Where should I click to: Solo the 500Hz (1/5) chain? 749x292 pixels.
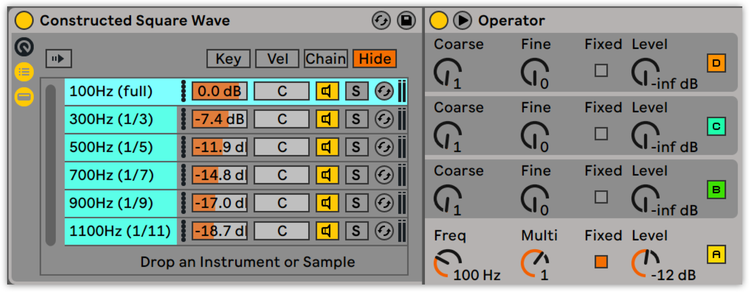coord(356,147)
